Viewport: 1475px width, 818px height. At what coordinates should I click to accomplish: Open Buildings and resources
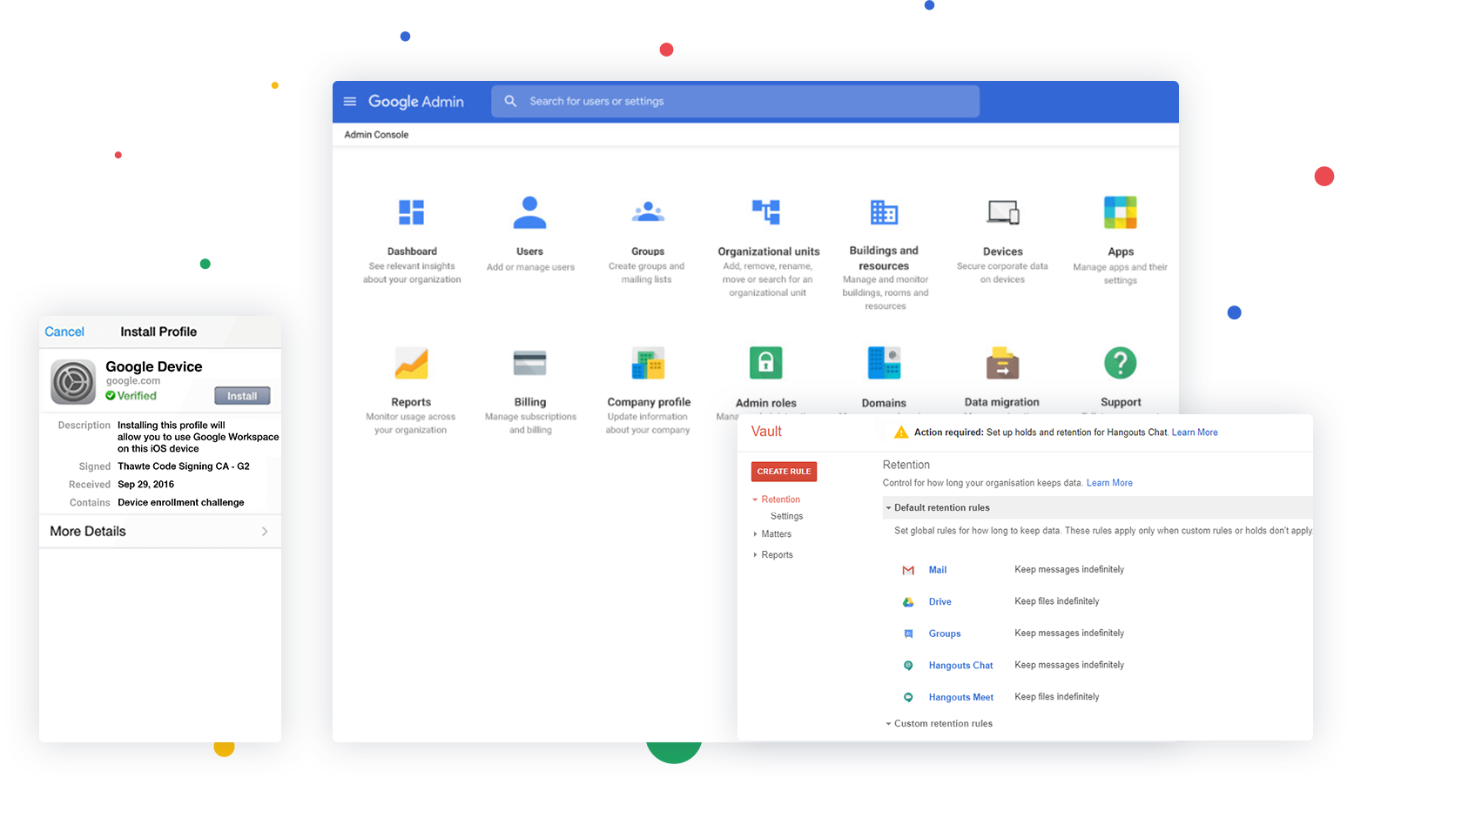coord(884,211)
